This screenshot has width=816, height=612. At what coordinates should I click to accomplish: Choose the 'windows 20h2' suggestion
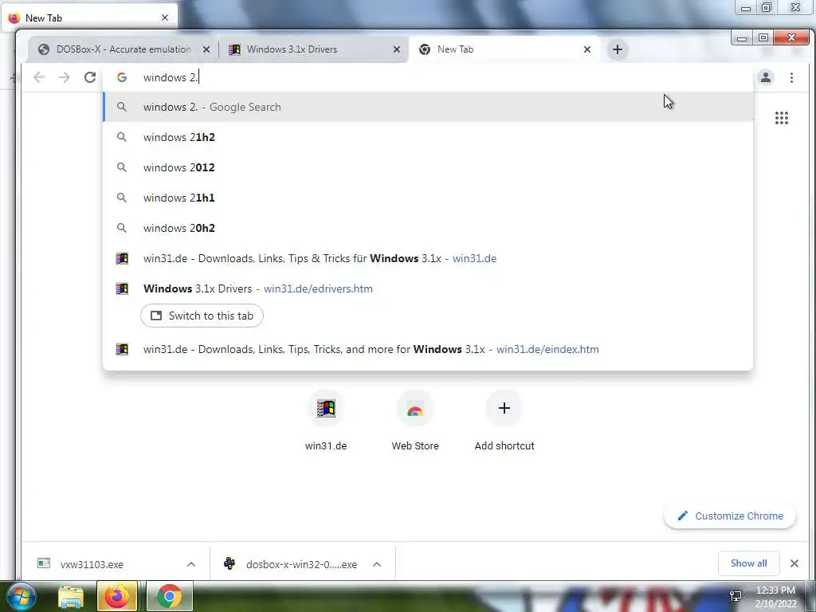[428, 228]
